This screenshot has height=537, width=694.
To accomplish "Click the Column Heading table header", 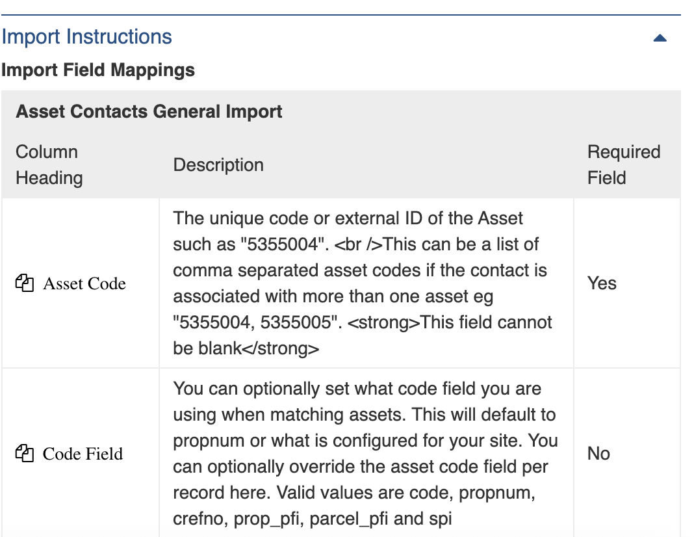I will point(49,165).
